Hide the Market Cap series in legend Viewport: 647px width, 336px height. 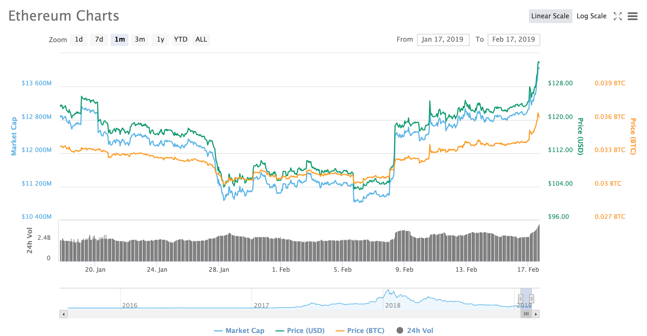[x=239, y=330]
